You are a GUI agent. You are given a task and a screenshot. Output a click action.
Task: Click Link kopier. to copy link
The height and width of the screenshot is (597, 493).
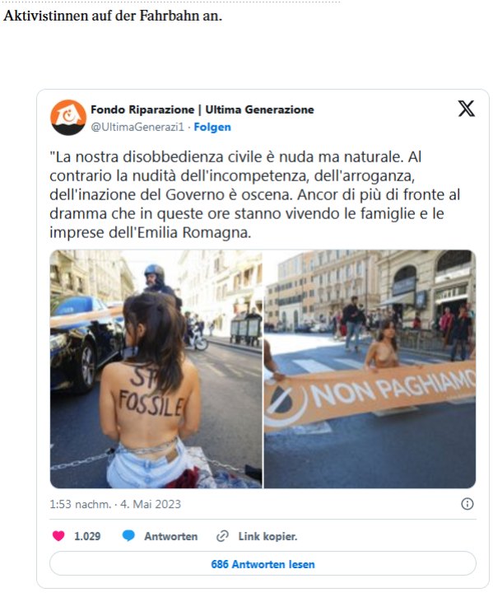pos(267,536)
